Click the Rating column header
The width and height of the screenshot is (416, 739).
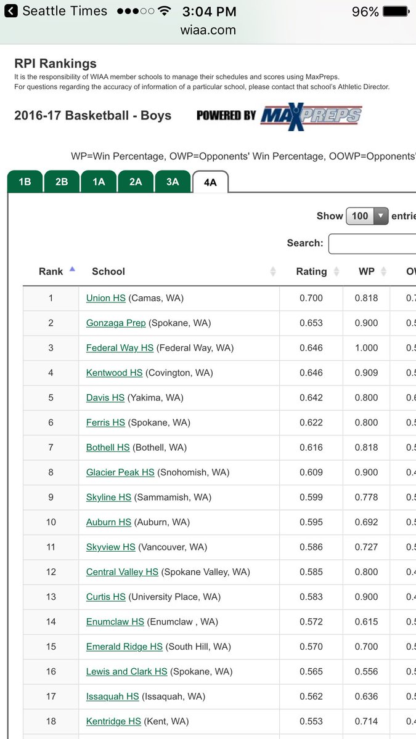click(x=311, y=272)
